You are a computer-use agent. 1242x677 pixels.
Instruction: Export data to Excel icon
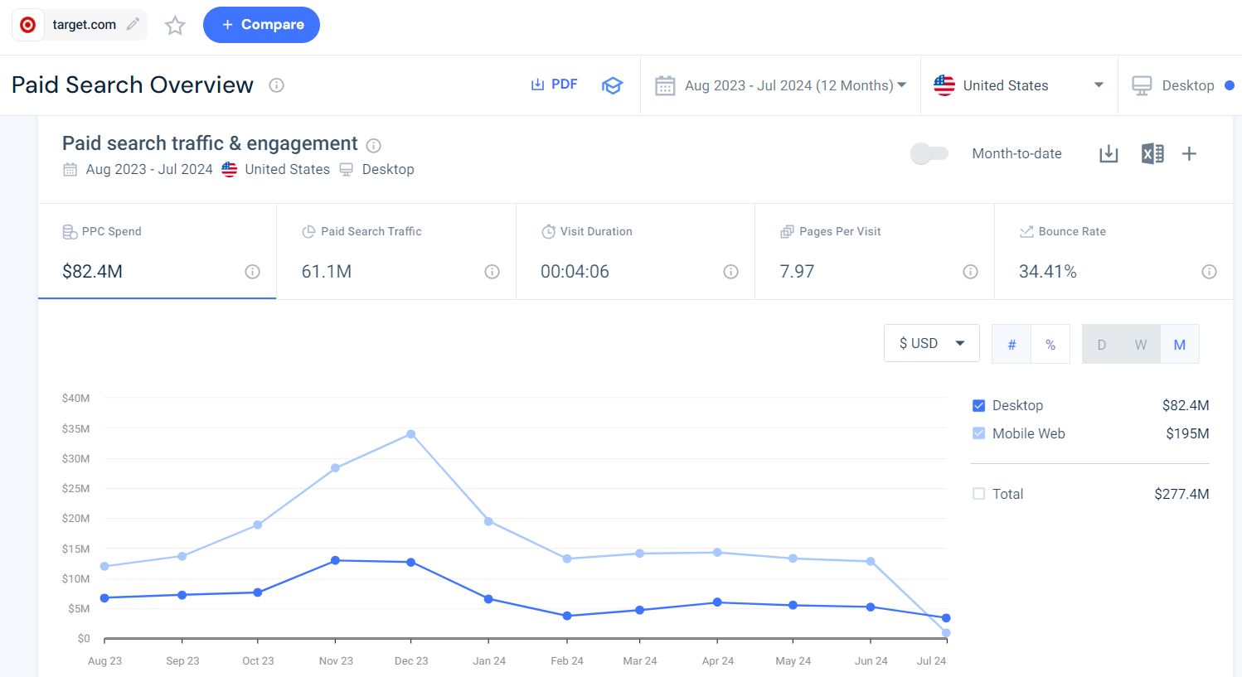click(x=1152, y=153)
